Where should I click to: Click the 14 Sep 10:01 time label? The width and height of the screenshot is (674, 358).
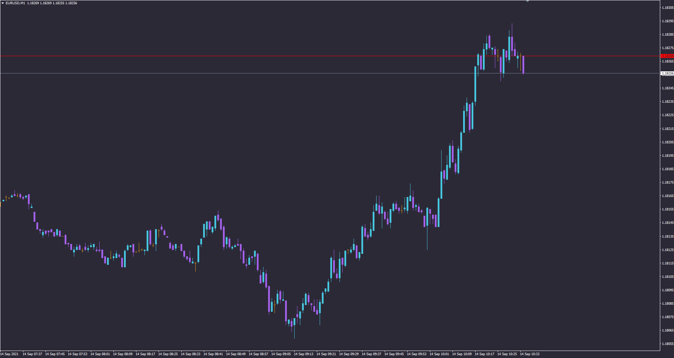coord(439,354)
